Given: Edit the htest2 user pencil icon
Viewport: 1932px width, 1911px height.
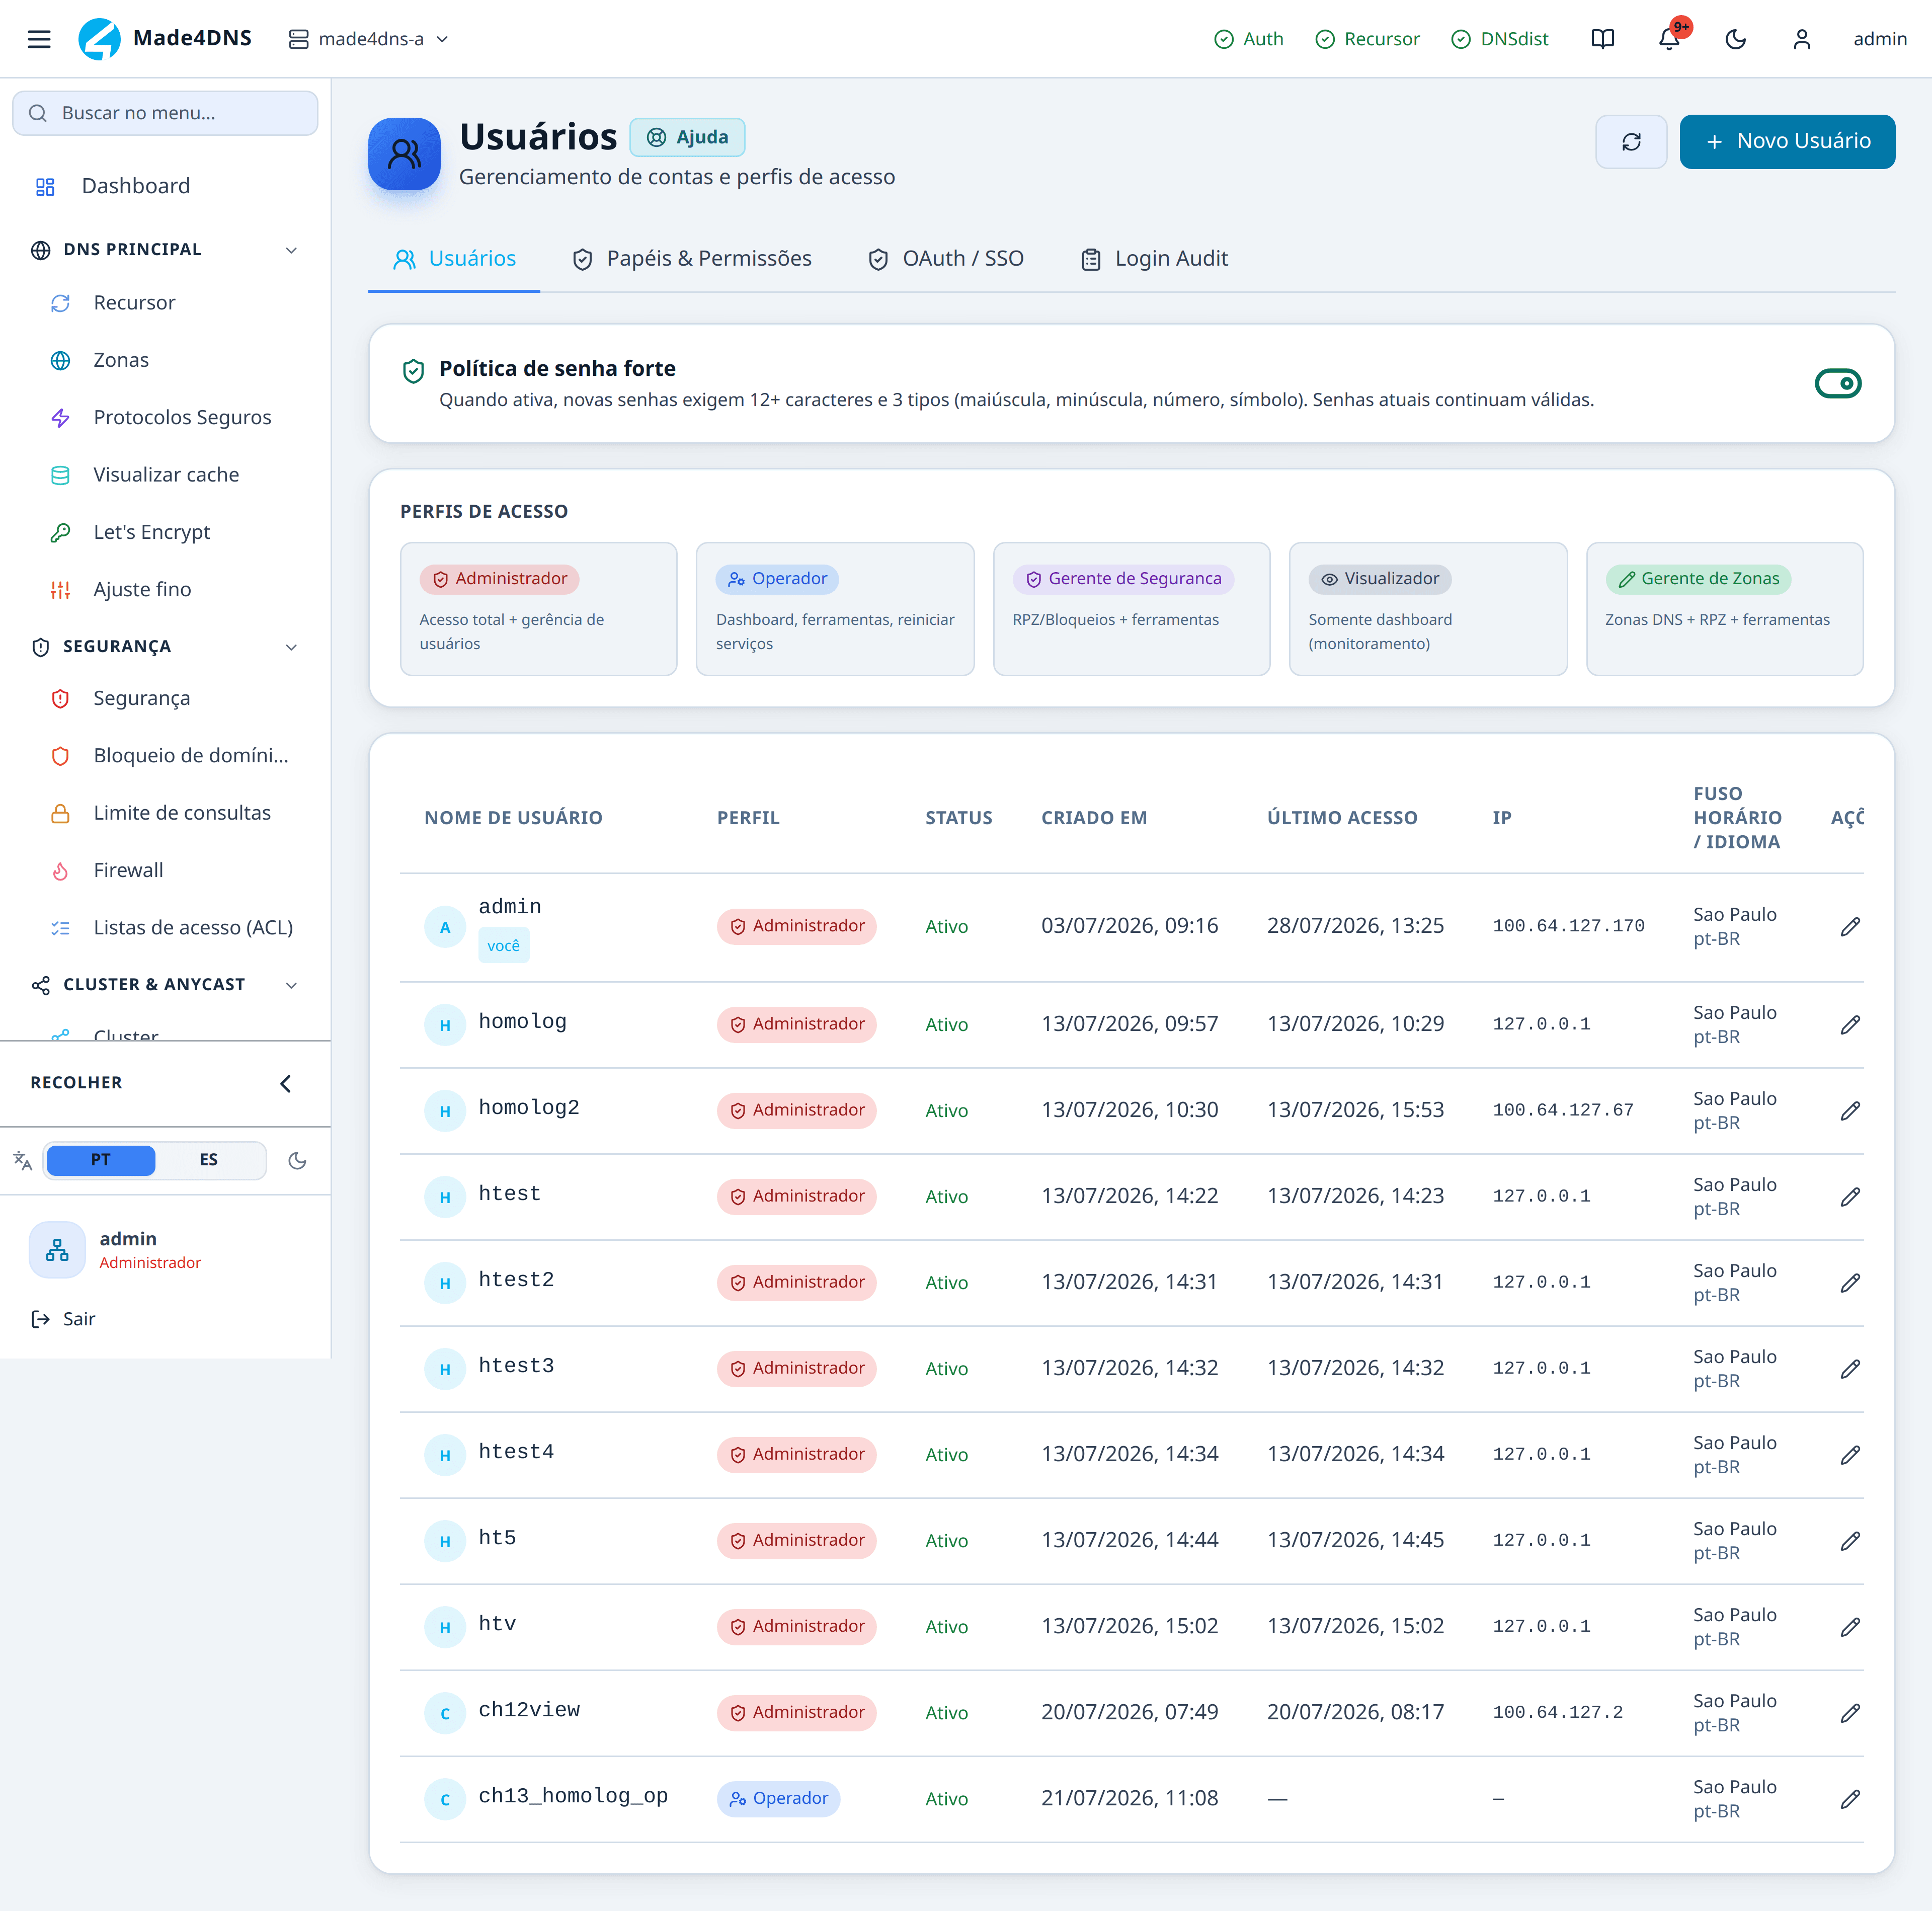Looking at the screenshot, I should point(1849,1283).
